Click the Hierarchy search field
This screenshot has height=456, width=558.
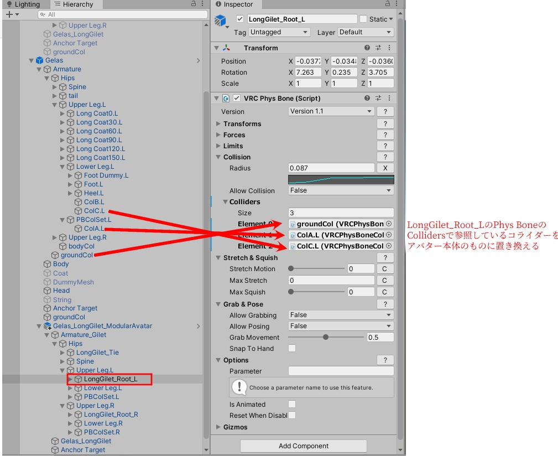[x=123, y=14]
